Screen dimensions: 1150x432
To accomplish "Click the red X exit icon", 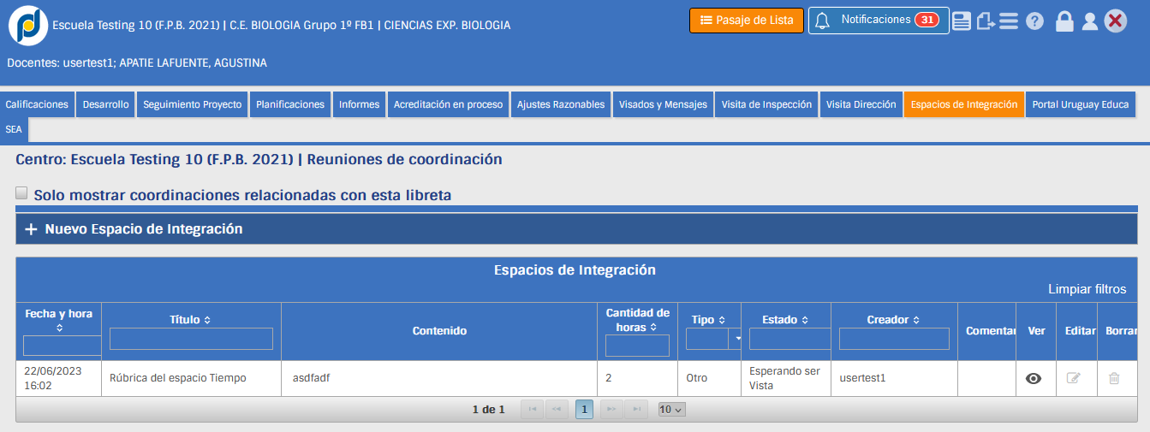I will pyautogui.click(x=1115, y=21).
